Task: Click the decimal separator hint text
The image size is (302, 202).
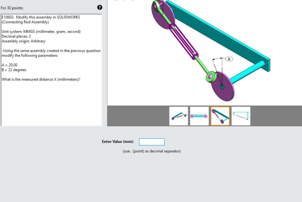Action: [152, 151]
